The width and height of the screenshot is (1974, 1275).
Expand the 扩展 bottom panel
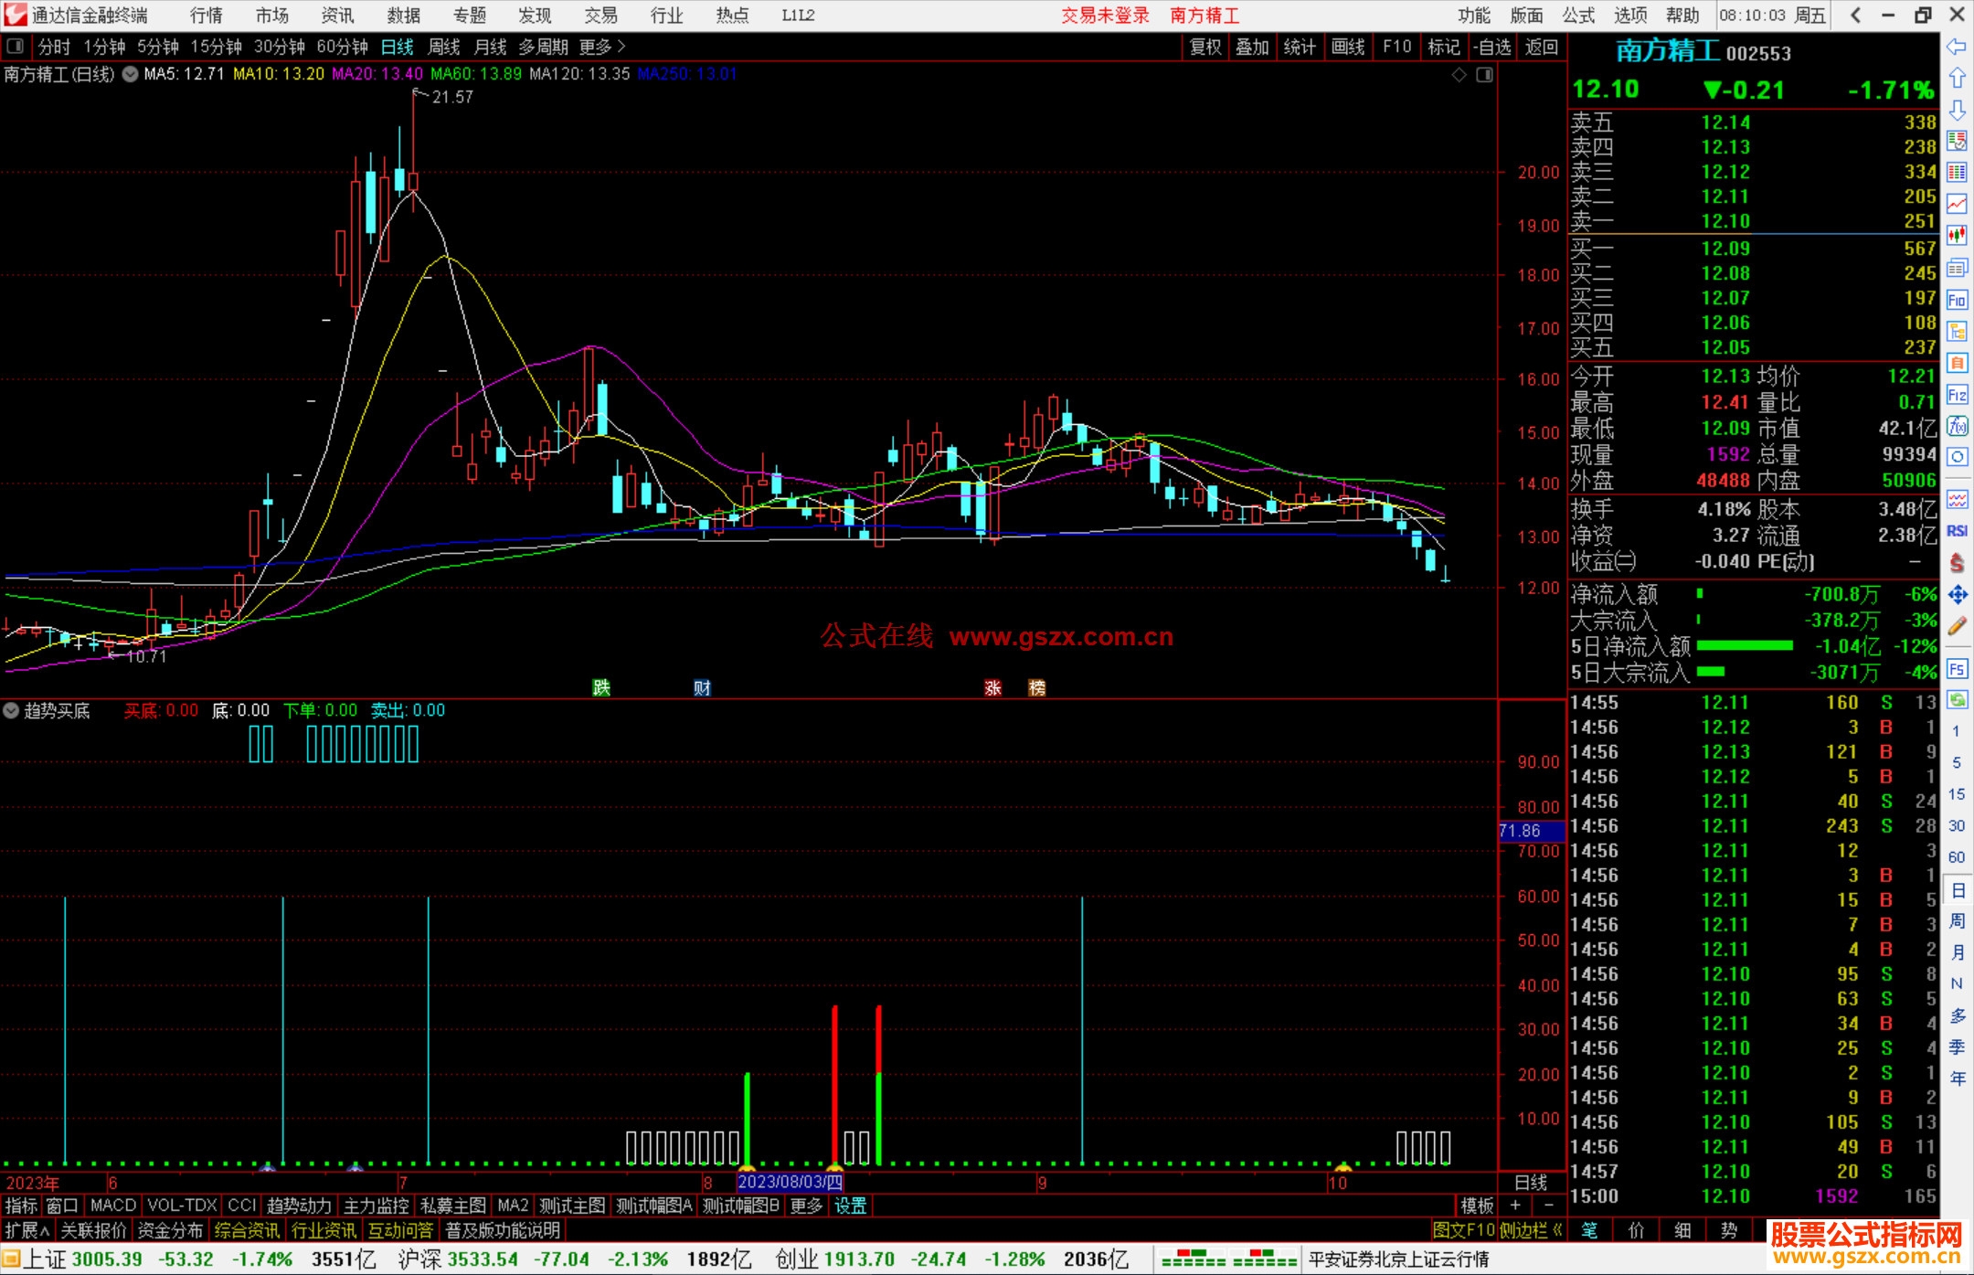coord(27,1230)
